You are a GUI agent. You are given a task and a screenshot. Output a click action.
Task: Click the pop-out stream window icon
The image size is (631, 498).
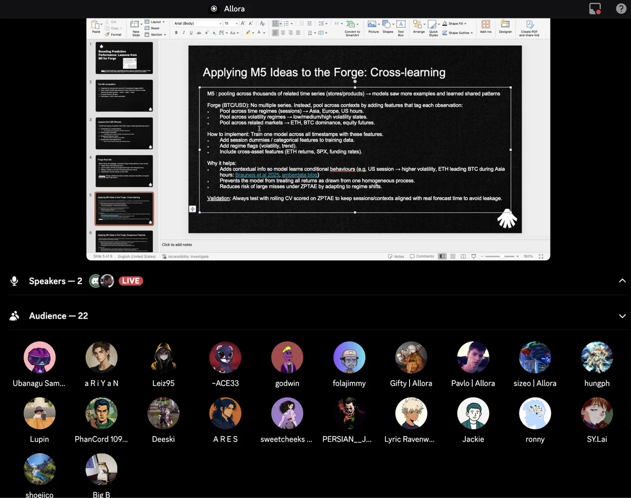point(595,8)
